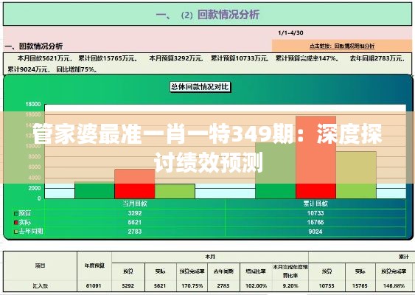Select the green title banner 回款情况分析
Viewport: 415px width, 295px height.
coord(208,14)
